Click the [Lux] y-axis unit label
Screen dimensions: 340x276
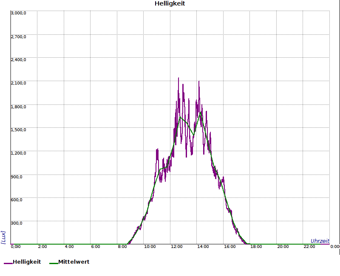coord(3,237)
